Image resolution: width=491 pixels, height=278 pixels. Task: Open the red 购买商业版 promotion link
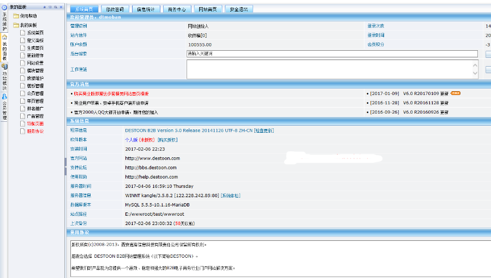point(111,94)
